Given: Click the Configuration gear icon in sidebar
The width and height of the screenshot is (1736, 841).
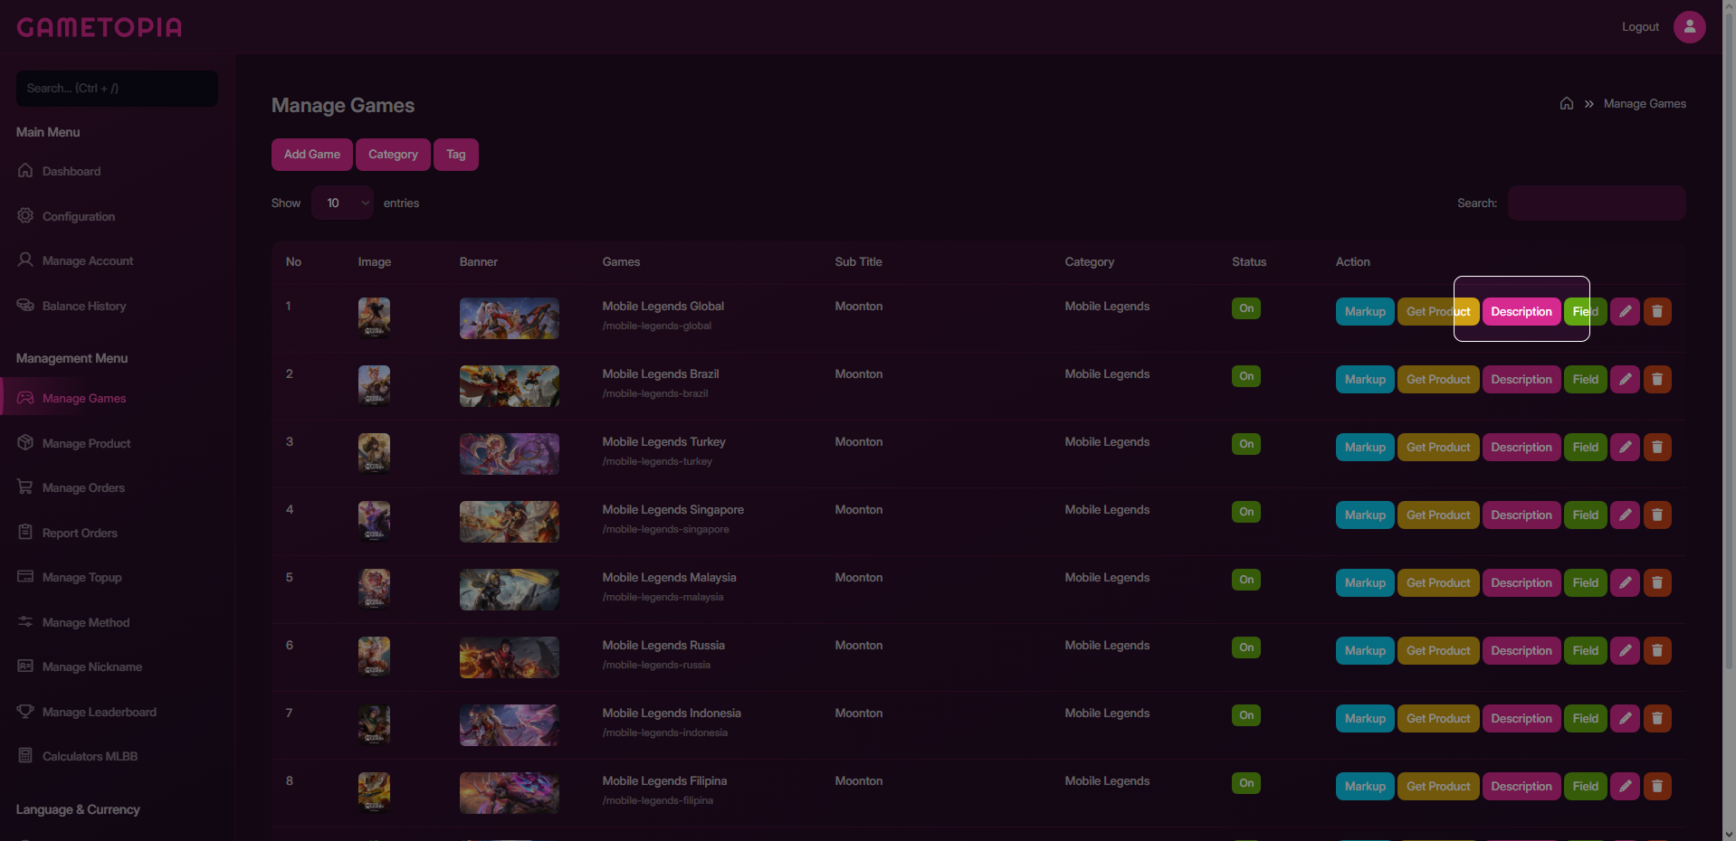Looking at the screenshot, I should click(x=25, y=215).
